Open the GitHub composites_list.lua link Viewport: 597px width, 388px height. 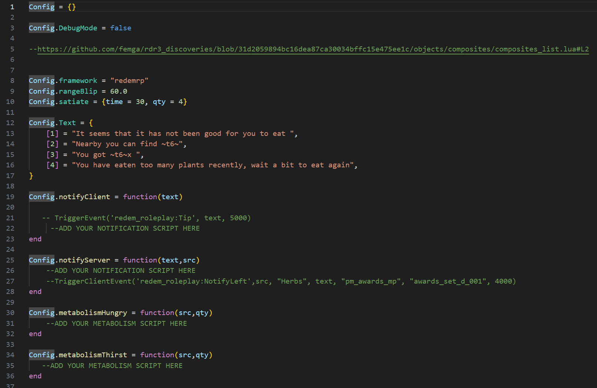313,49
